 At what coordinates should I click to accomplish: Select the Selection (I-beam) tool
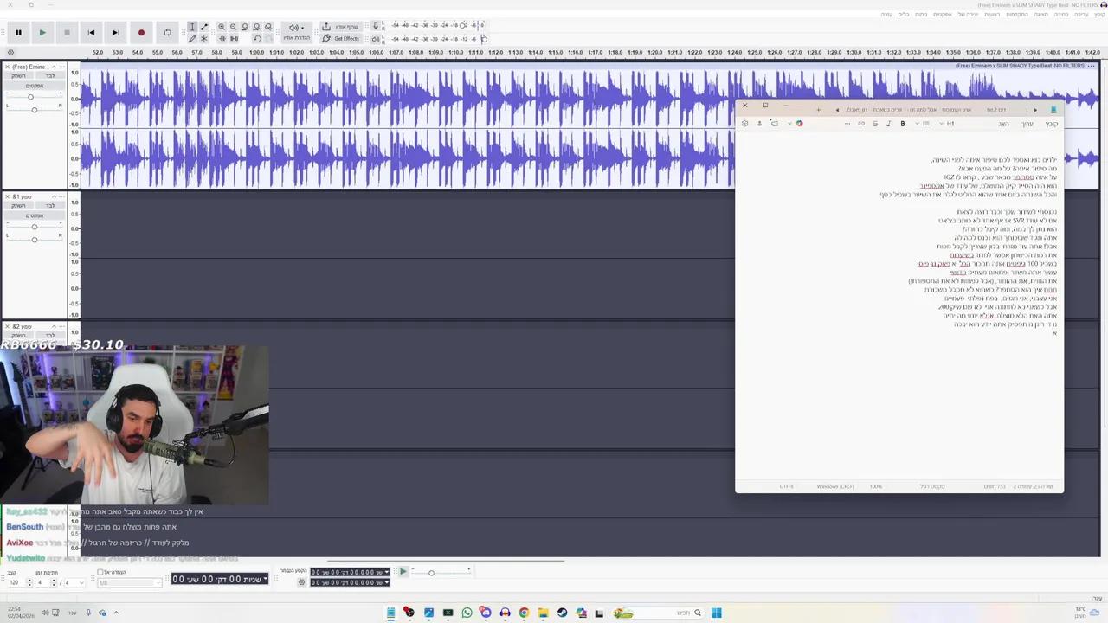pos(192,27)
